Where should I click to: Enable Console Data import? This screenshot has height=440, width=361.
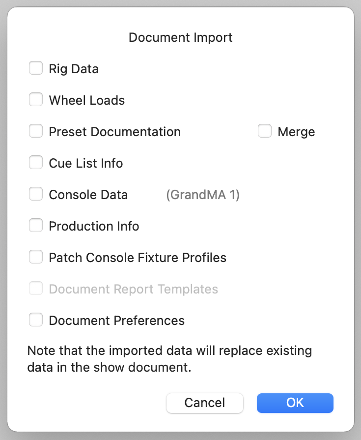(x=36, y=194)
